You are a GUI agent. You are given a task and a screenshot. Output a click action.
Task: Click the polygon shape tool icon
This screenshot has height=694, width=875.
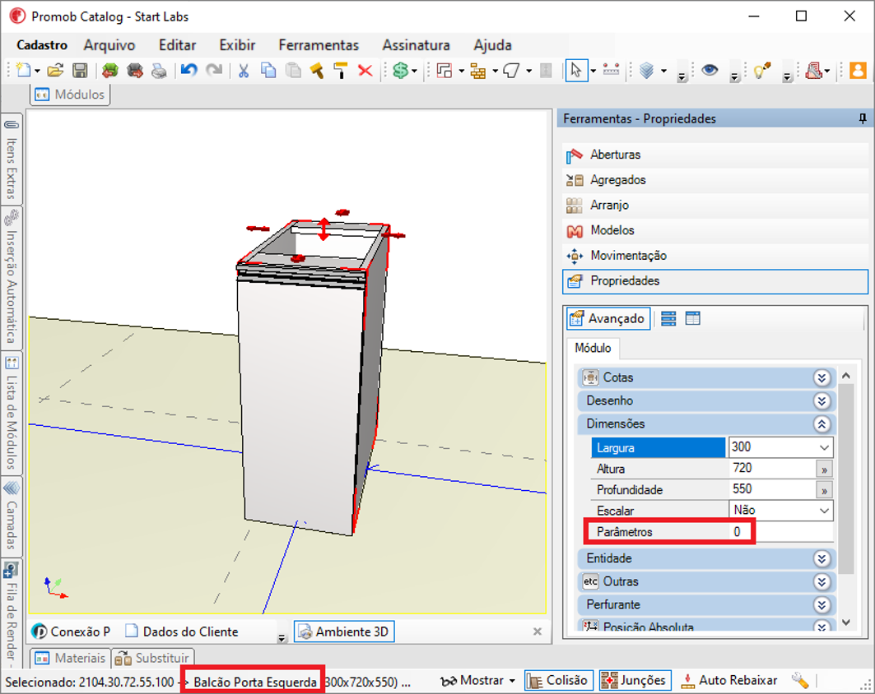[x=511, y=70]
